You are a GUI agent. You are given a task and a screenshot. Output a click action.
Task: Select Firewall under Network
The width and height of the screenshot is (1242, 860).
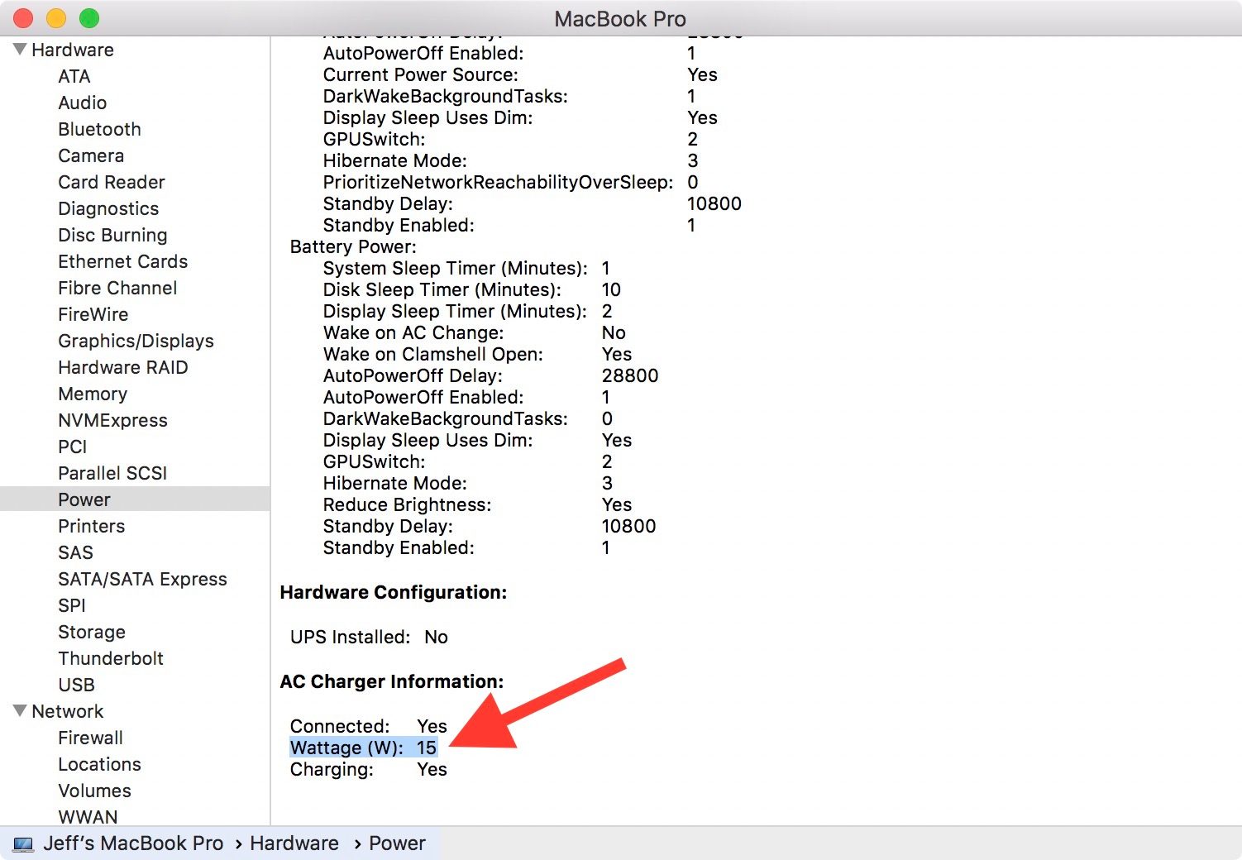point(90,738)
